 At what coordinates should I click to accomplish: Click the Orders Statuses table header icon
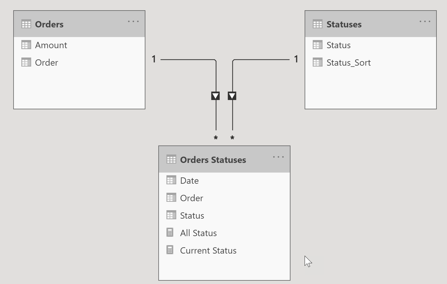(172, 160)
